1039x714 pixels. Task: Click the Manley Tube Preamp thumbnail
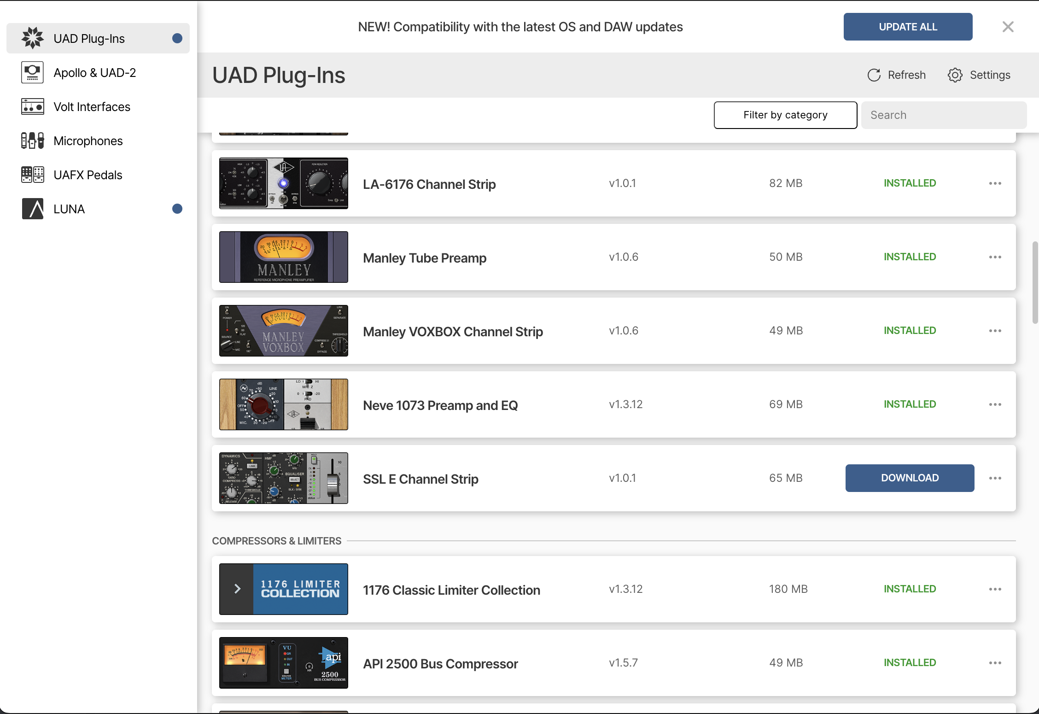point(284,257)
